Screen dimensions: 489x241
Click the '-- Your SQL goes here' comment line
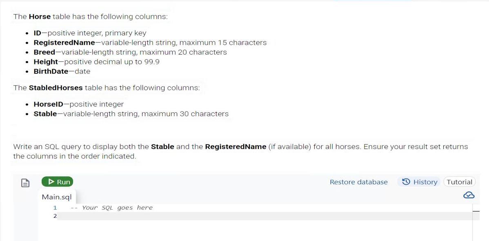(111, 208)
